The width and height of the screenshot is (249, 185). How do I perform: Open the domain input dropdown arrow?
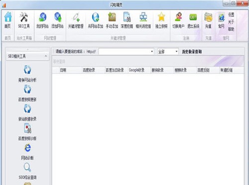(152, 52)
